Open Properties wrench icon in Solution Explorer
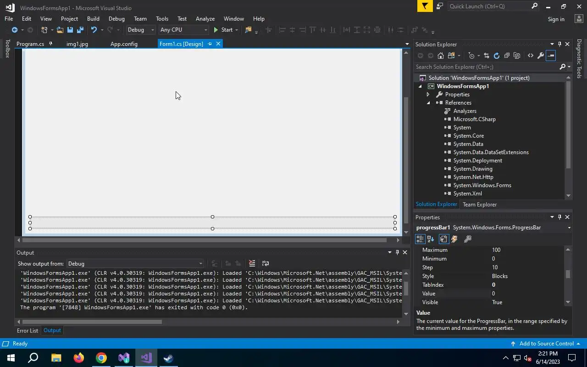Screen dimensions: 587x367 [541, 56]
